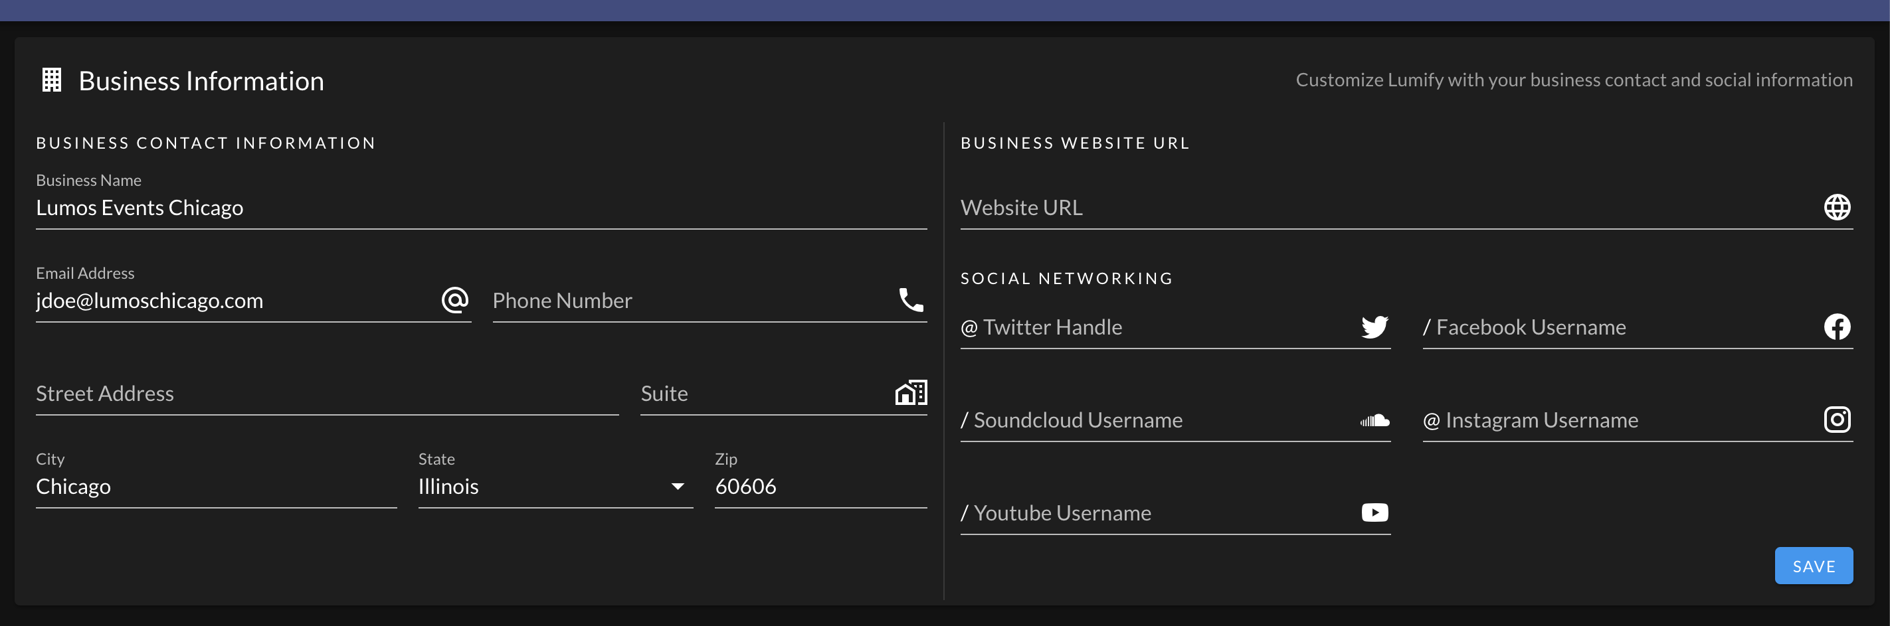Click the Business Information building icon
1890x626 pixels.
pyautogui.click(x=51, y=80)
